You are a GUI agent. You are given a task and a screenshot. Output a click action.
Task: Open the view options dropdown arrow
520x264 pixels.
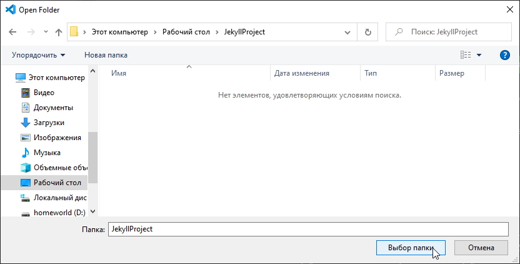tap(479, 55)
